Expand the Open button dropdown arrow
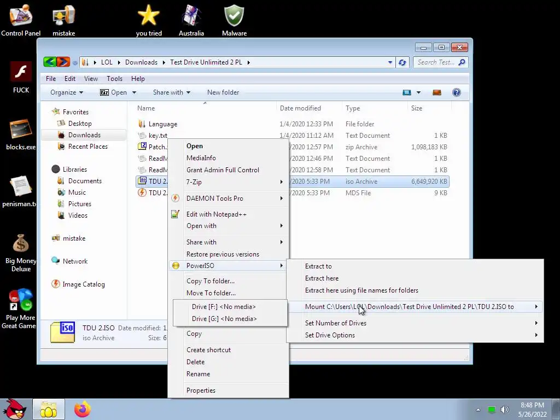The width and height of the screenshot is (560, 420). [135, 92]
